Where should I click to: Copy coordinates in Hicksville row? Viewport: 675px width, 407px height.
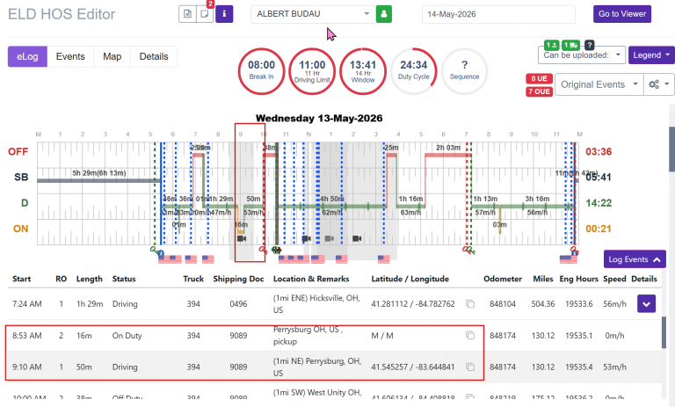(x=470, y=304)
